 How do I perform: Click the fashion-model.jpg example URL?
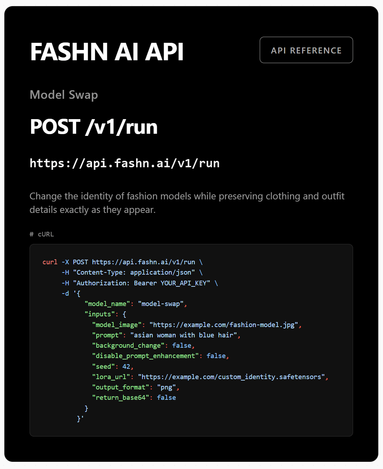click(224, 325)
